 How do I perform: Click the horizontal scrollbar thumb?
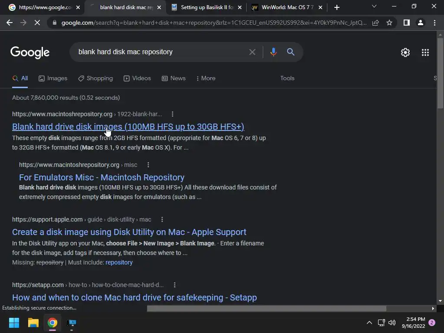click(267, 308)
